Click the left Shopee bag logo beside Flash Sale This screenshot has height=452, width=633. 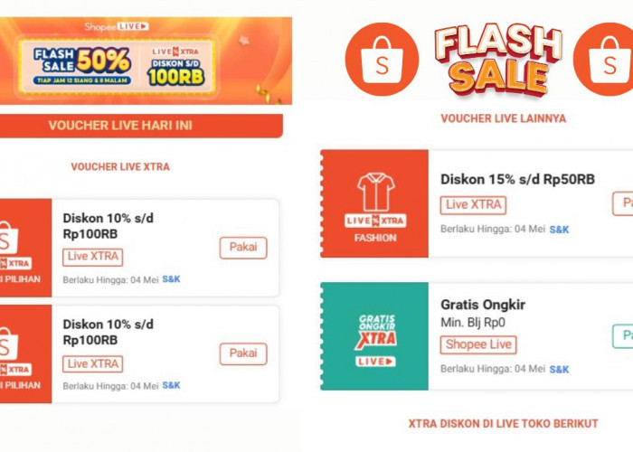coord(382,59)
